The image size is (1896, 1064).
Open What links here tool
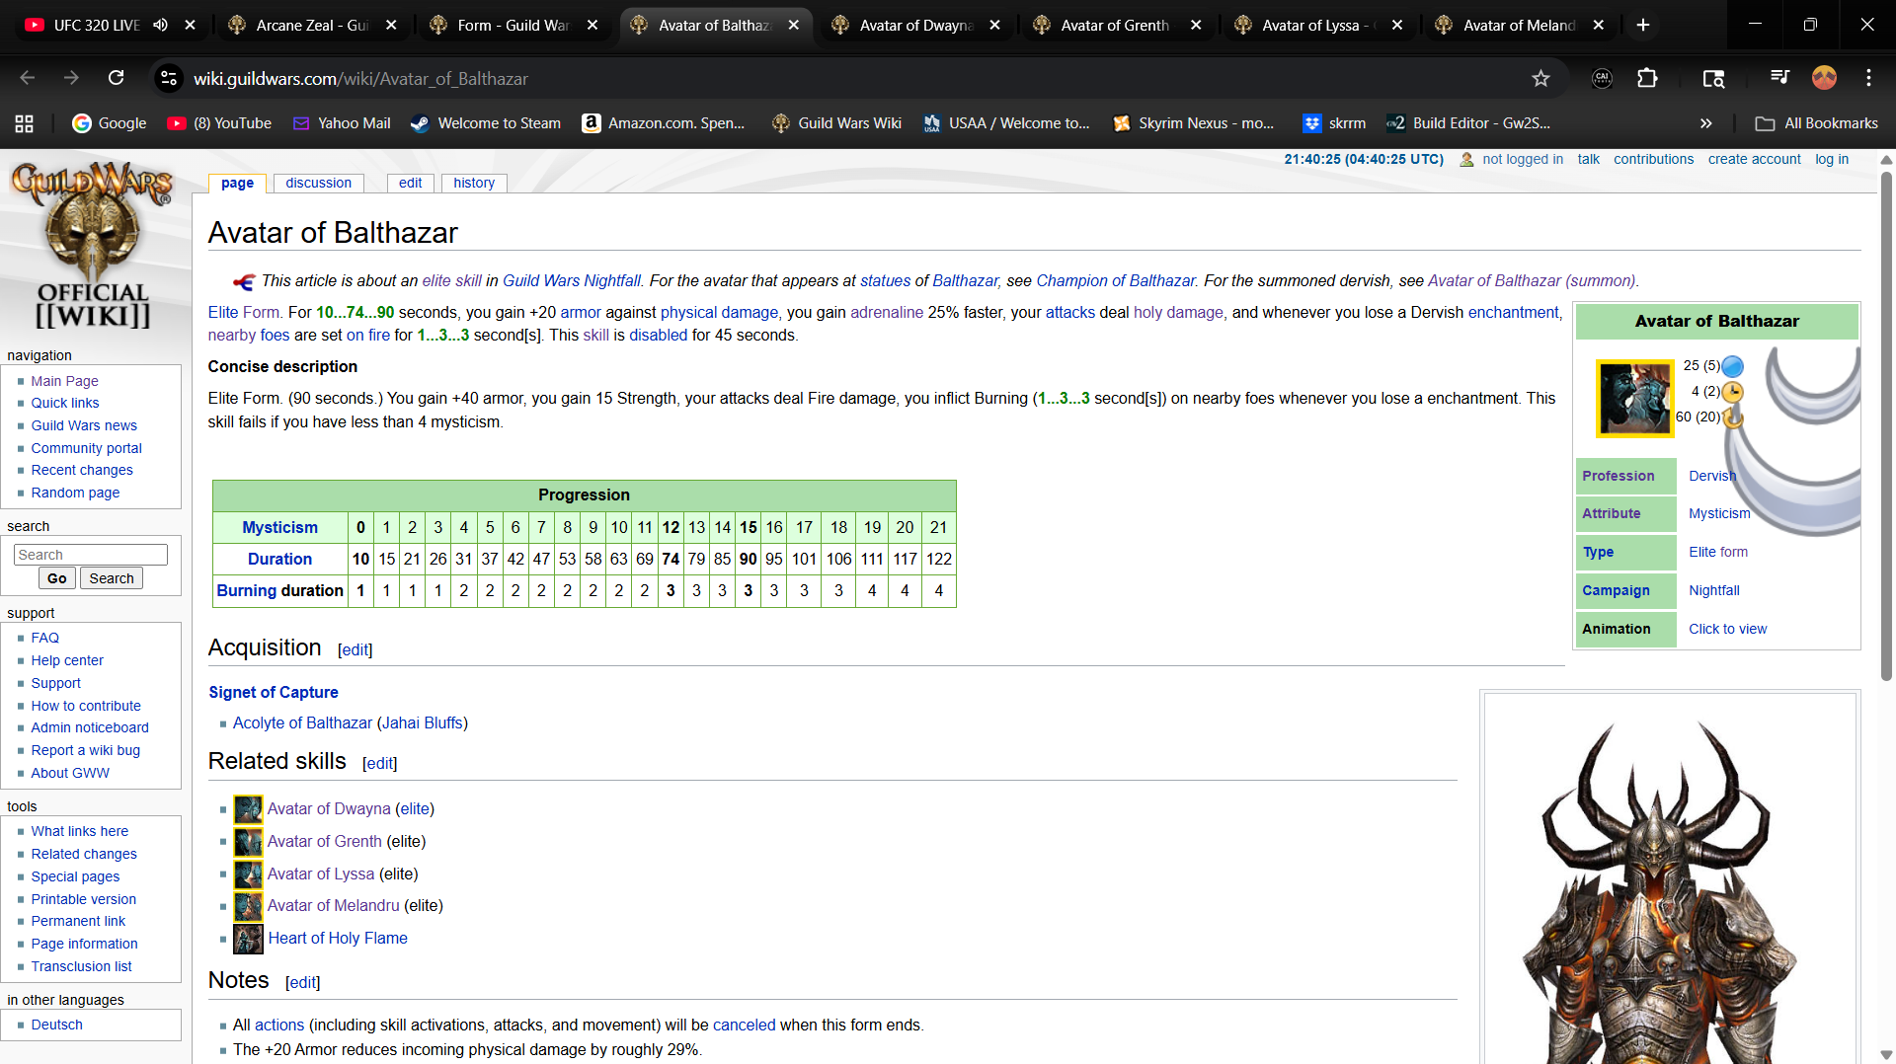tap(79, 831)
